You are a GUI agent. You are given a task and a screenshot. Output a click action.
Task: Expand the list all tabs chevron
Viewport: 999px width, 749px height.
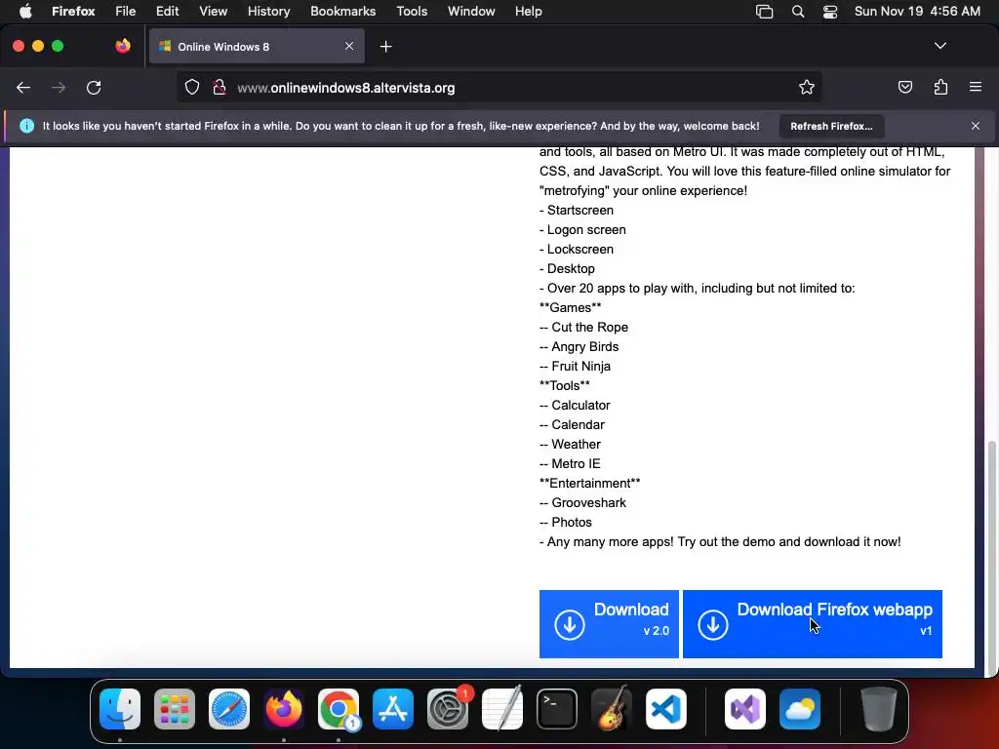click(939, 46)
